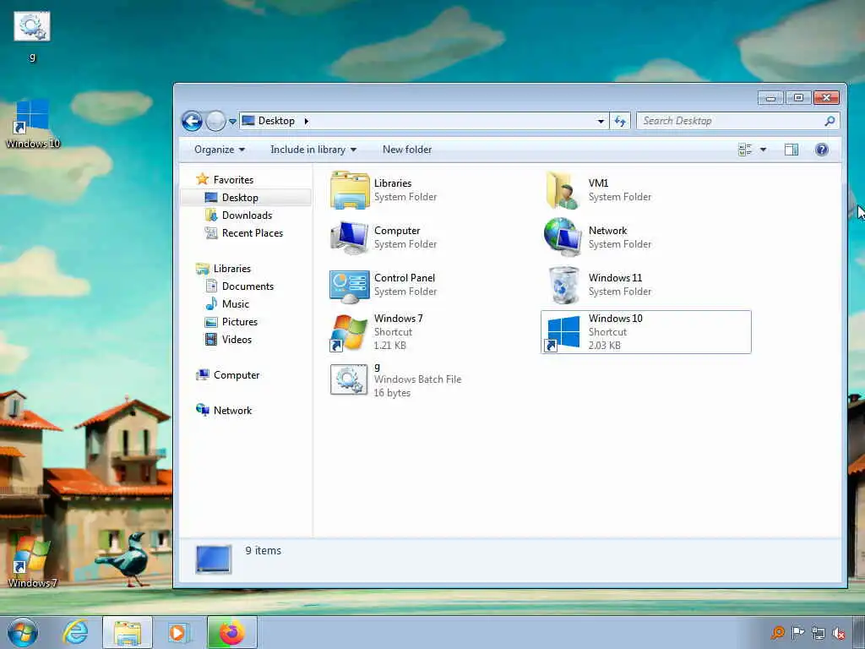Open Action Center flag icon
The image size is (865, 649).
click(x=797, y=632)
